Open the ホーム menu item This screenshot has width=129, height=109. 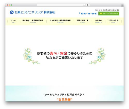pyautogui.click(x=13, y=21)
